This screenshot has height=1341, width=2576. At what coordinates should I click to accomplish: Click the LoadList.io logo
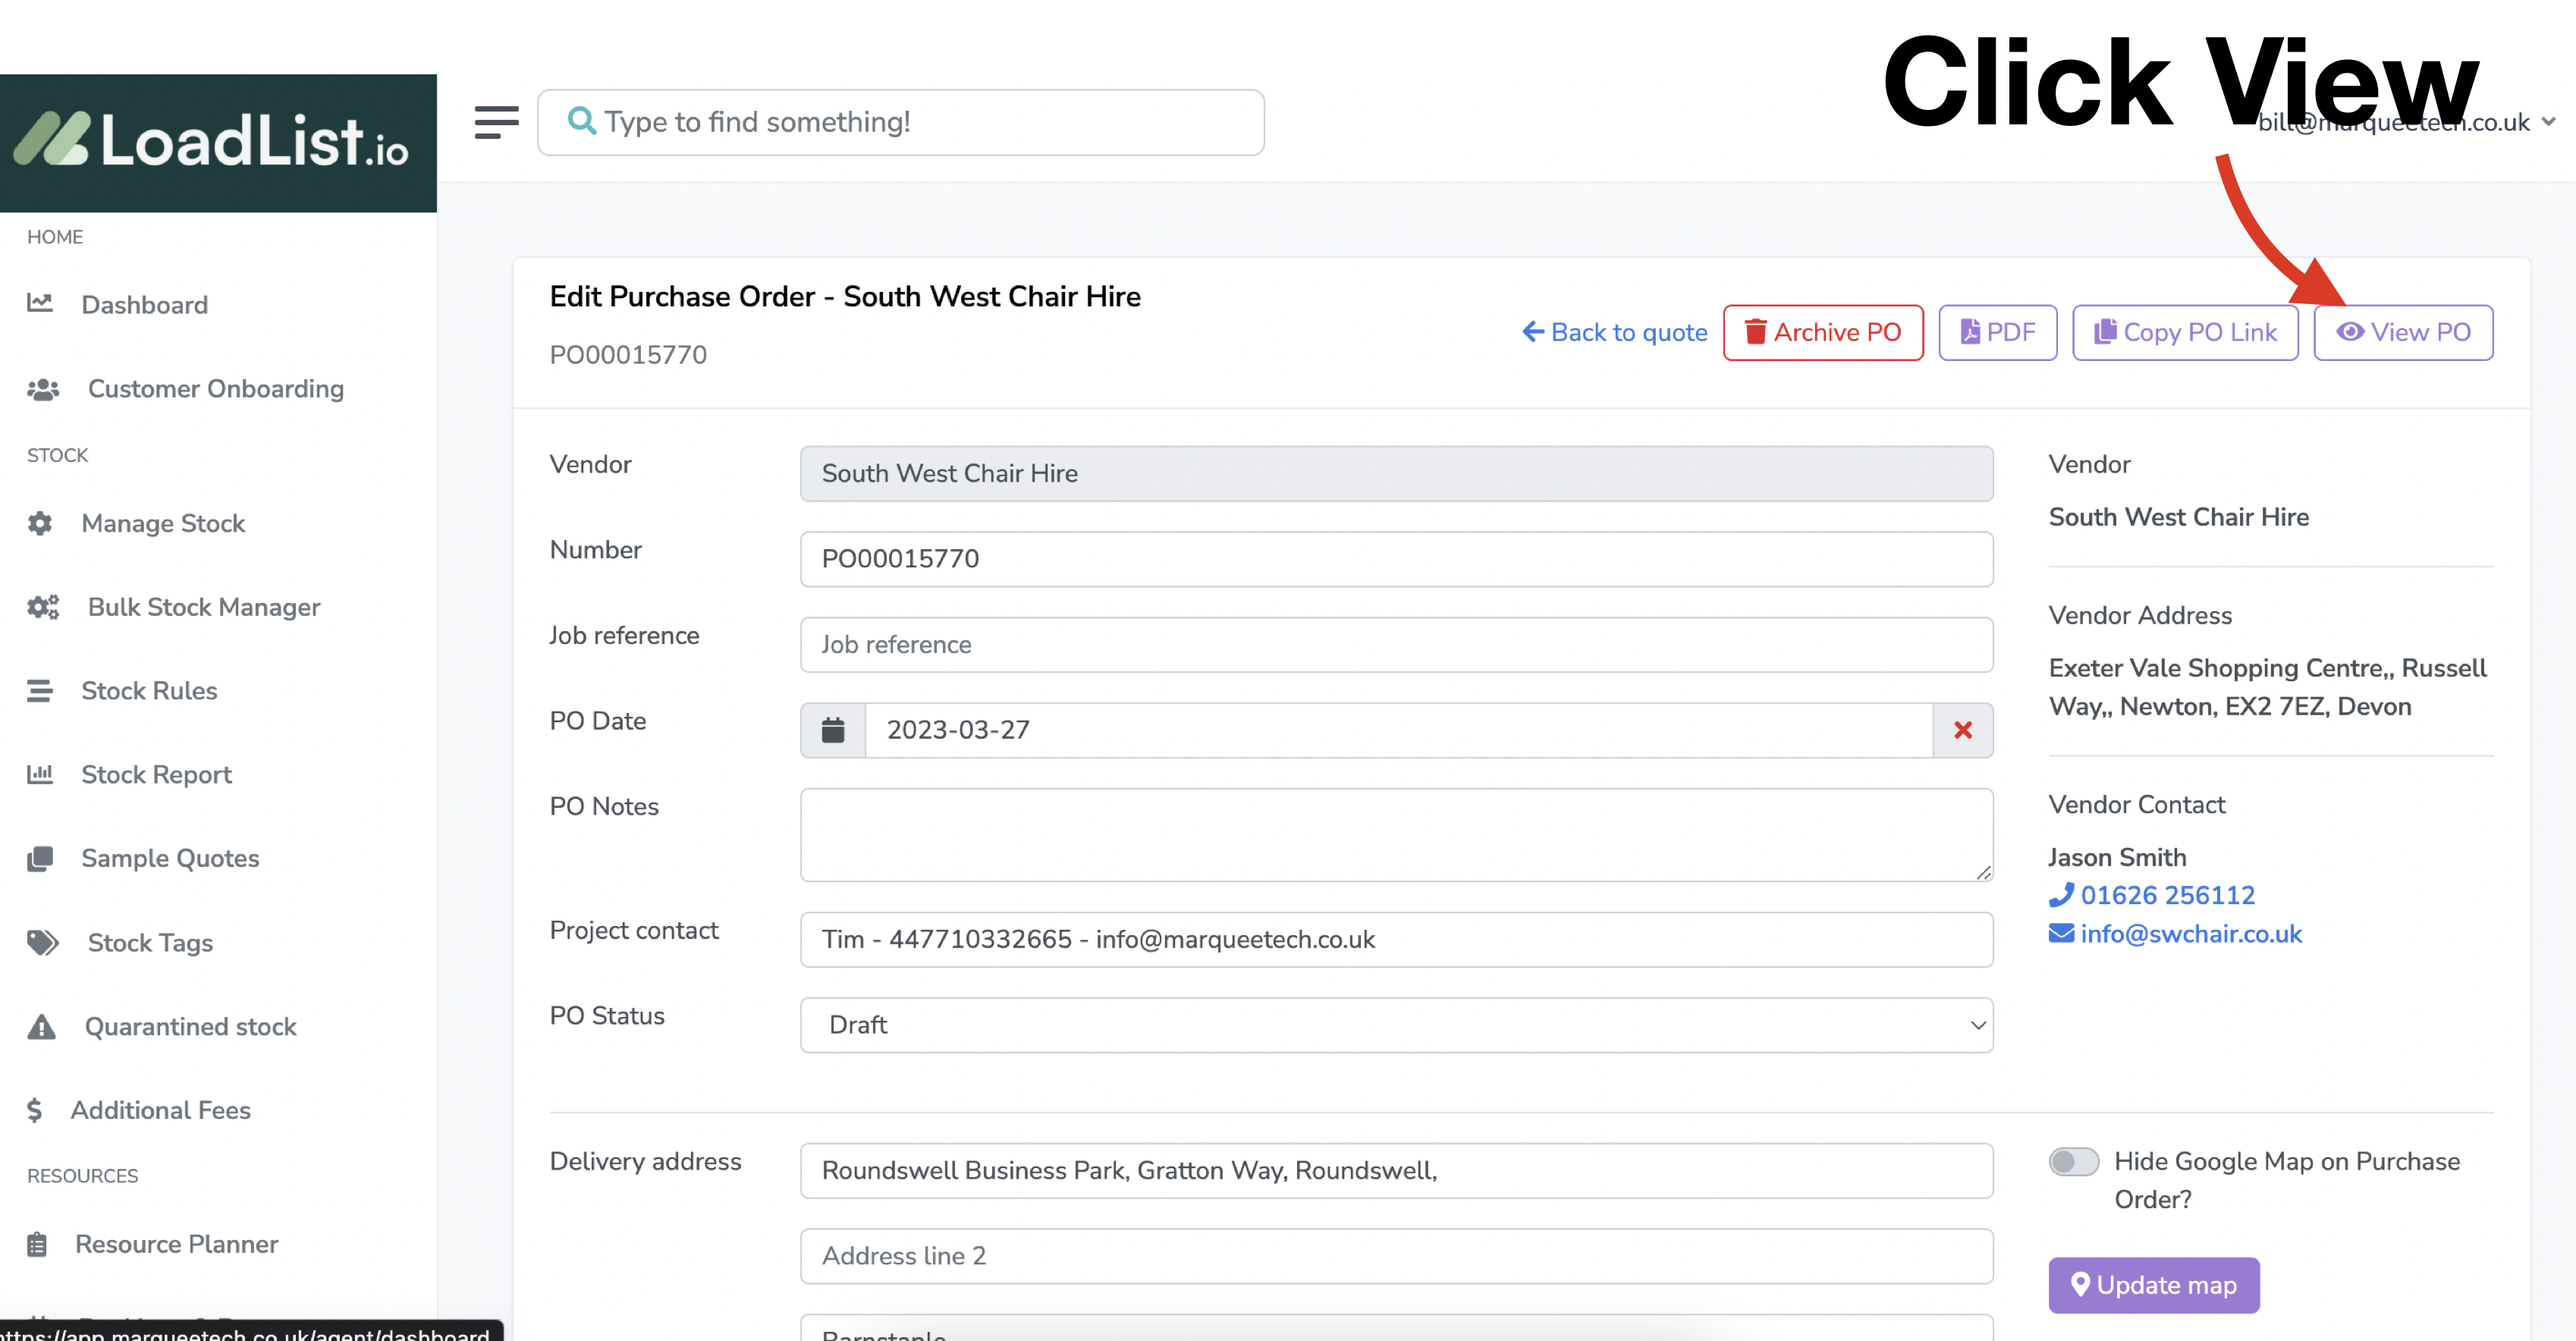[211, 141]
